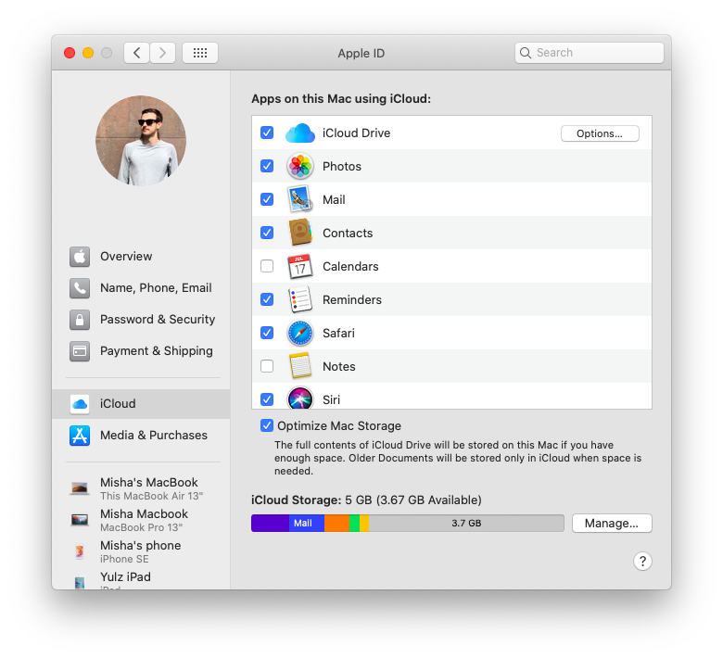Enable the Calendars checkbox

[x=267, y=267]
